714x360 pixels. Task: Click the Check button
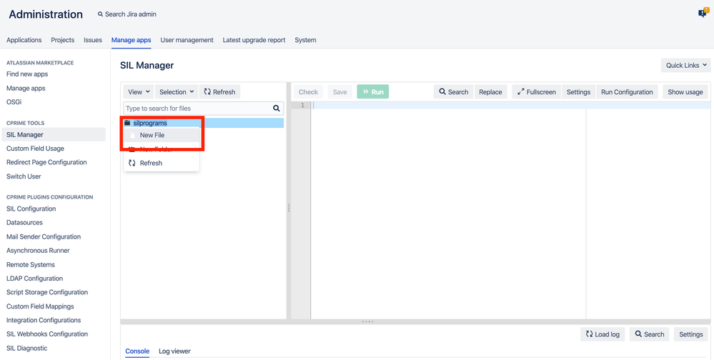[308, 92]
